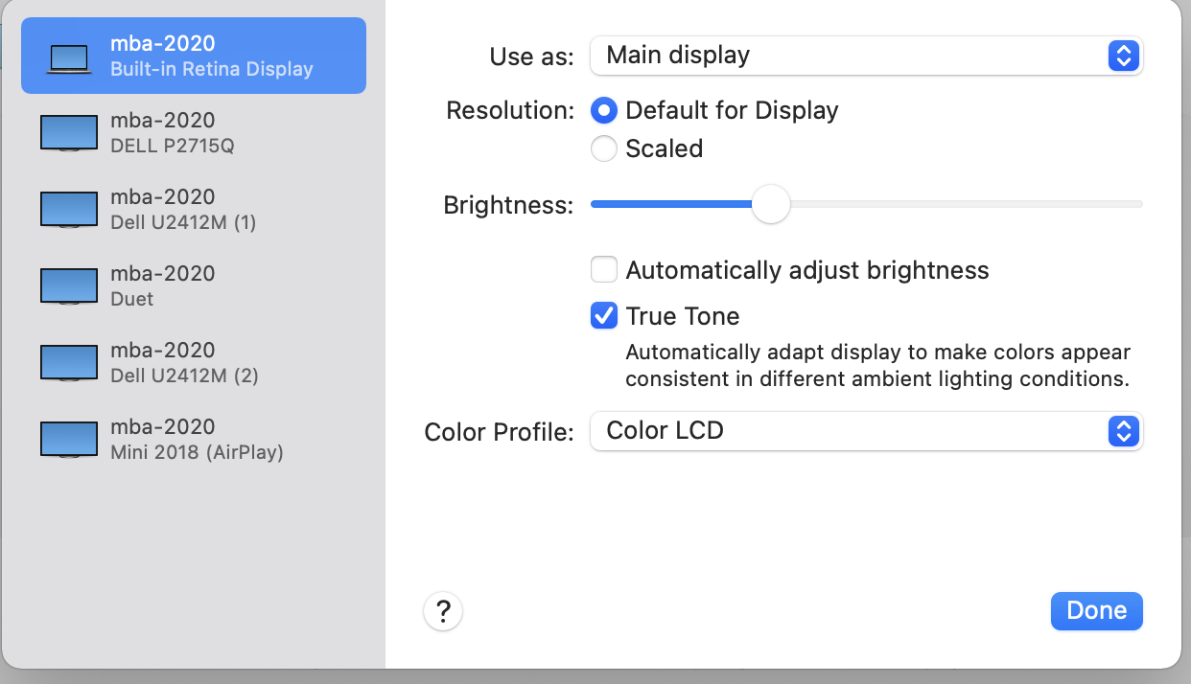Select the Built-in Retina Display laptop icon
This screenshot has height=684, width=1191.
[69, 58]
